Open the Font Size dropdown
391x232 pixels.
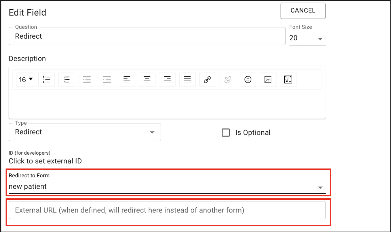tap(307, 38)
